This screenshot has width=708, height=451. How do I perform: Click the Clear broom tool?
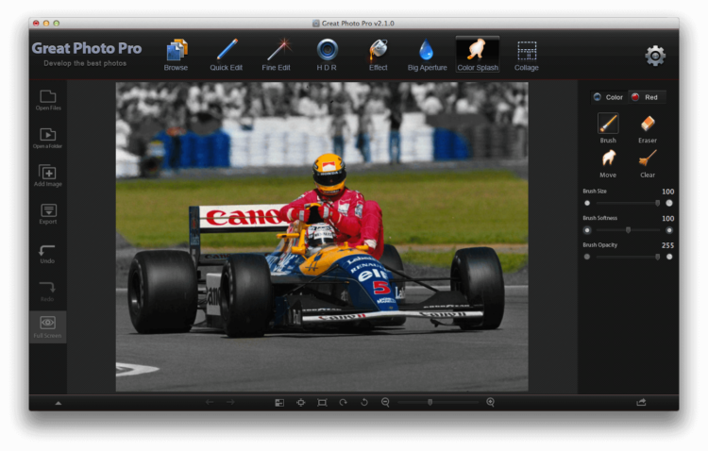tap(648, 163)
